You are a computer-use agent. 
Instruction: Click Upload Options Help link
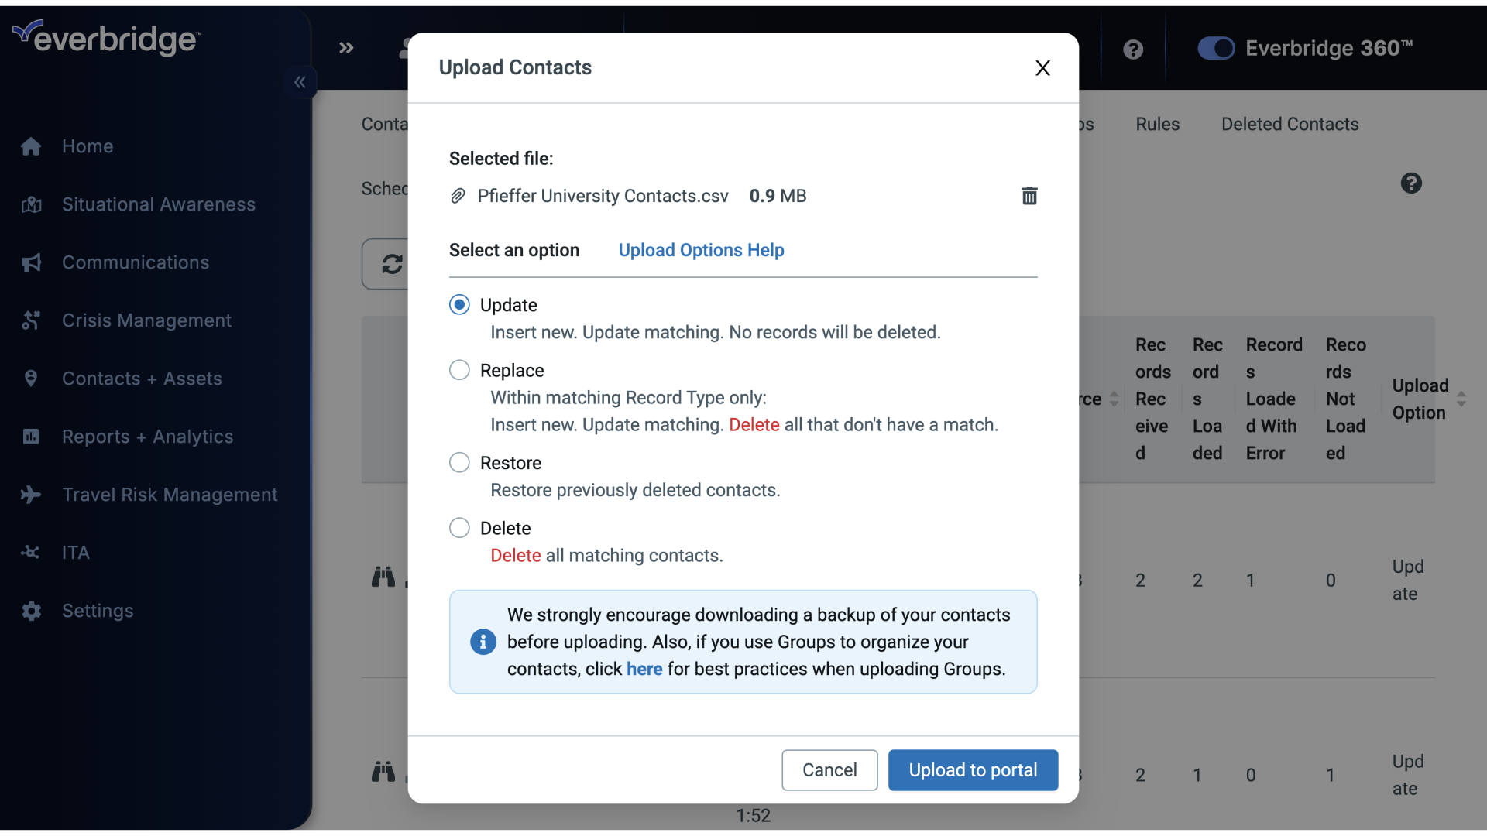coord(702,249)
